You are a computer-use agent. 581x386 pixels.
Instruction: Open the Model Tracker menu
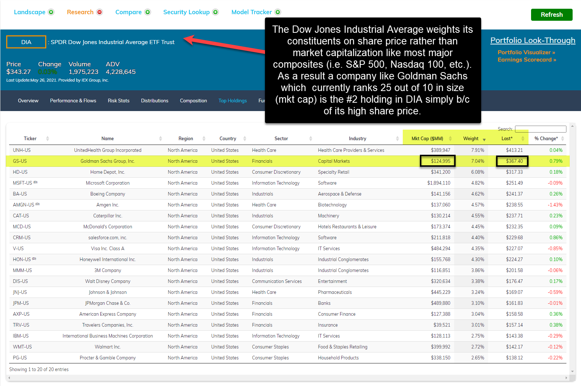(x=251, y=12)
